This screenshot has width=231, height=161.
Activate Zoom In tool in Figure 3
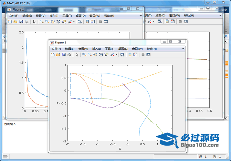tap(84, 55)
